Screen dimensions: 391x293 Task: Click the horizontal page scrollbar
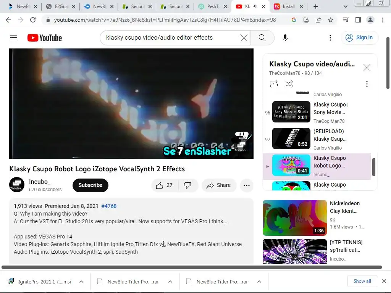click(x=192, y=267)
